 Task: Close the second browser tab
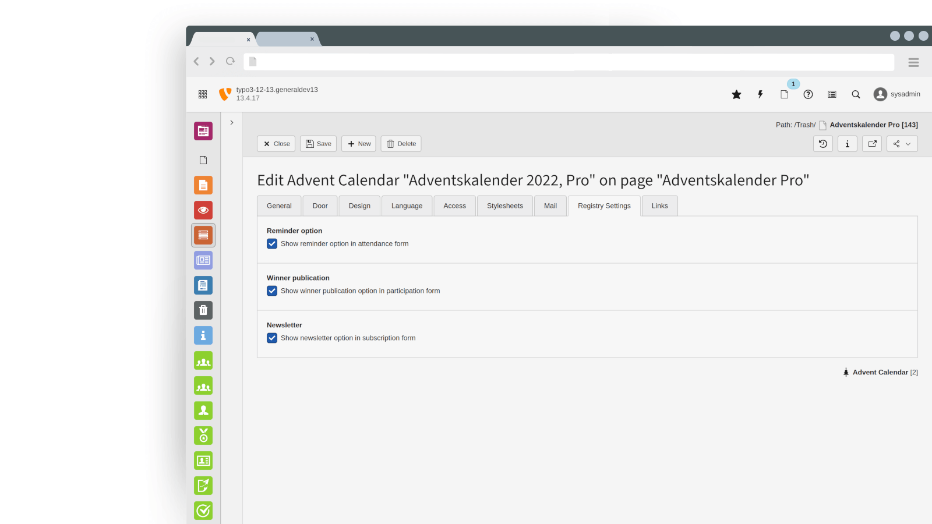(312, 40)
